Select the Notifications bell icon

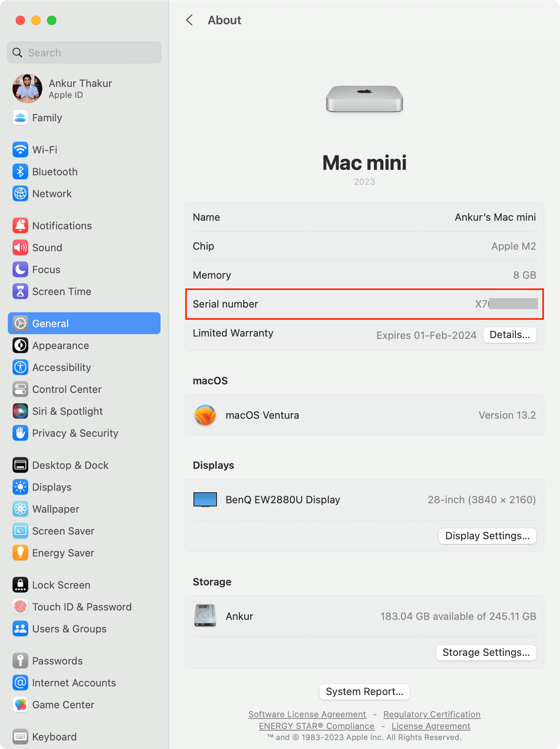(20, 225)
